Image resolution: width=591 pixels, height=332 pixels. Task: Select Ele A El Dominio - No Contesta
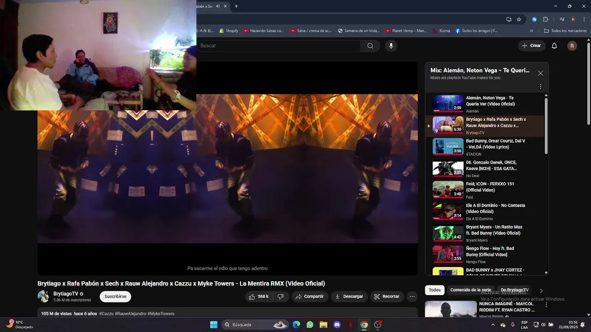[x=495, y=208]
